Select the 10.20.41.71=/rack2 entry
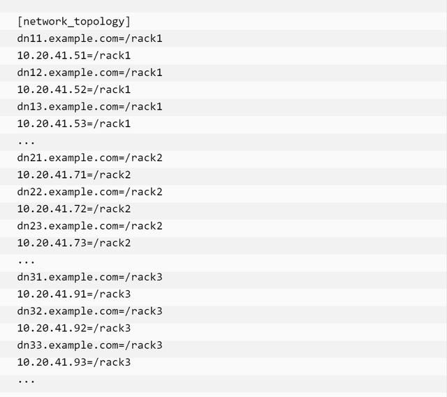Screen dimensions: 447x397 coord(74,175)
